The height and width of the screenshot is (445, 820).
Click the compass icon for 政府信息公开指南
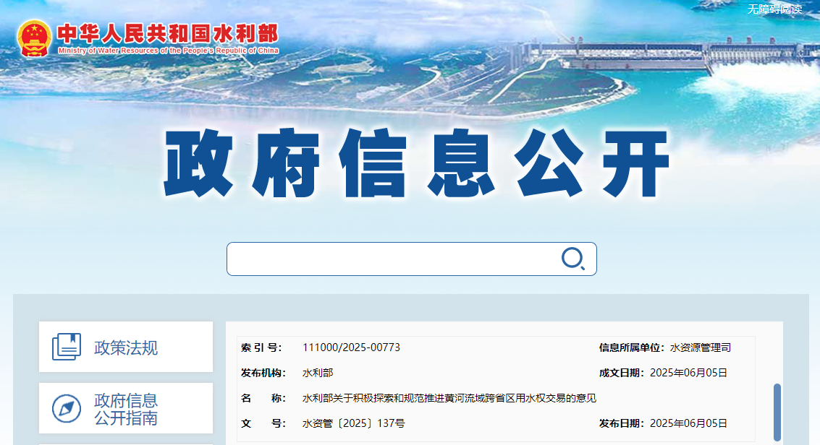(x=67, y=409)
